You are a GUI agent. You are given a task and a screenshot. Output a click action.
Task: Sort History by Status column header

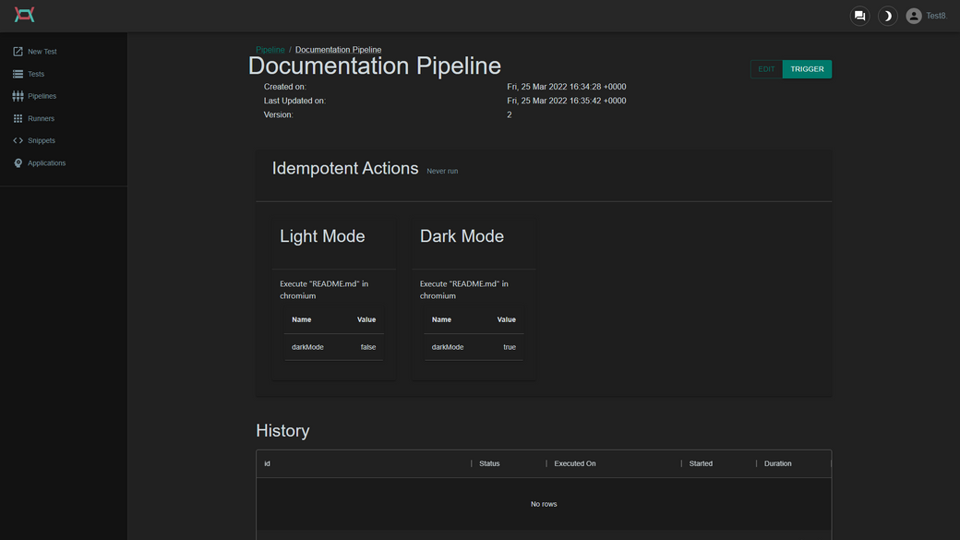click(x=489, y=463)
